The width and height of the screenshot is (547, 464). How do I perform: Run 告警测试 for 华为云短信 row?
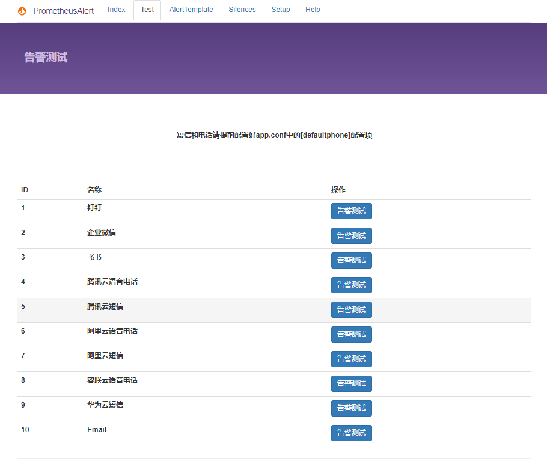(x=351, y=408)
